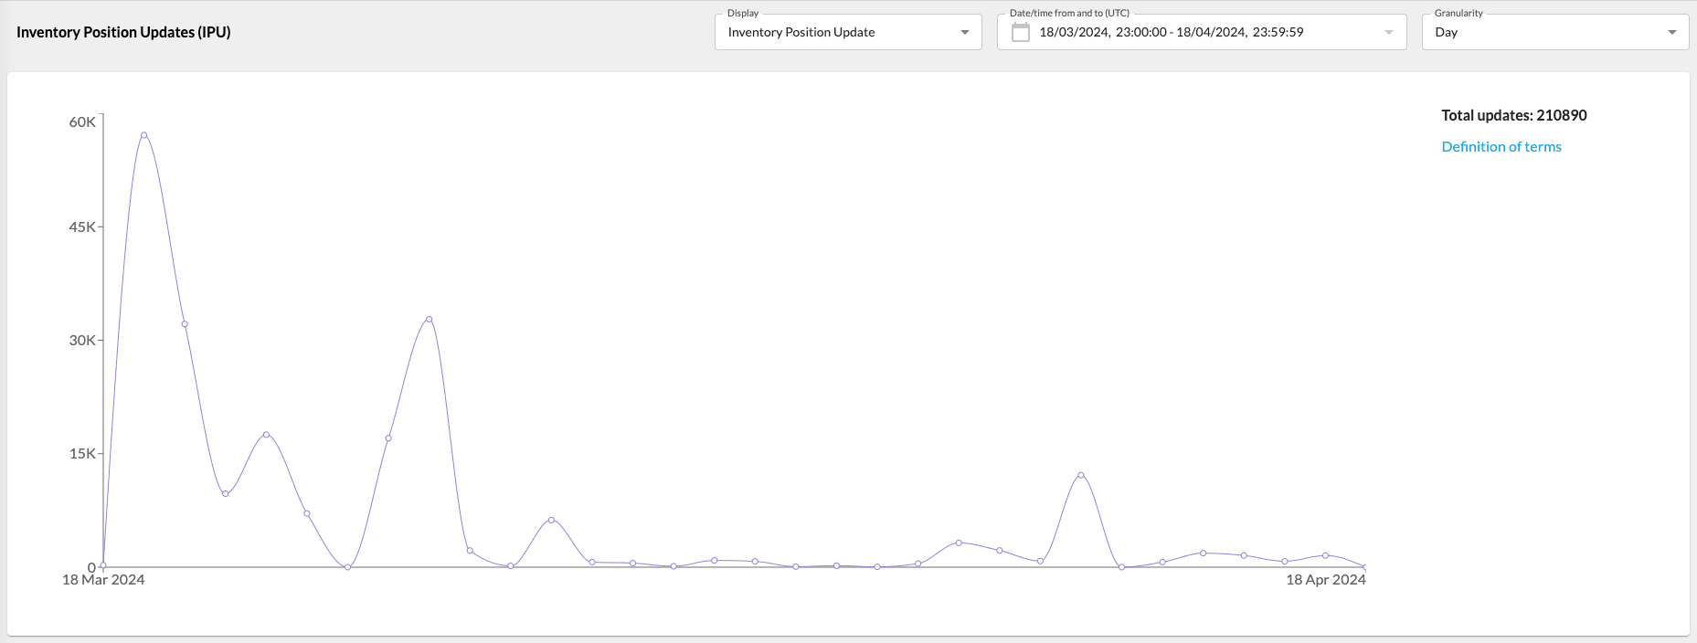The height and width of the screenshot is (643, 1697).
Task: Expand the date/time range dropdown arrow
Action: [x=1388, y=33]
